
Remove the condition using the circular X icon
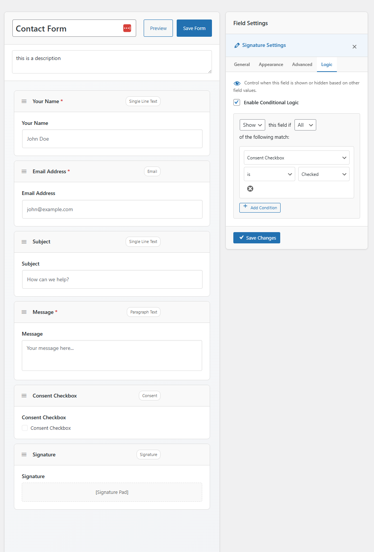[x=250, y=189]
